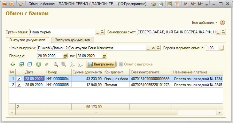Image resolution: width=233 pixels, height=123 pixels.
Task: Choose bank account via ellipsis button
Action: [x=218, y=32]
